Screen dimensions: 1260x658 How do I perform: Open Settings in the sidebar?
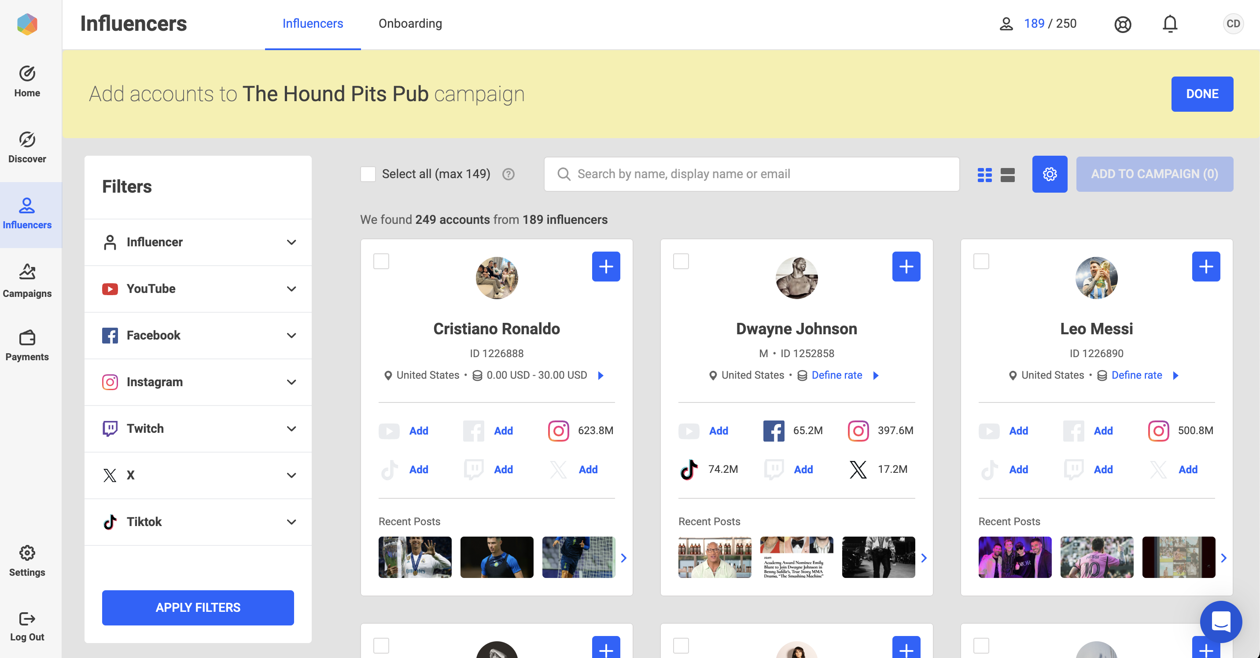[x=27, y=561]
